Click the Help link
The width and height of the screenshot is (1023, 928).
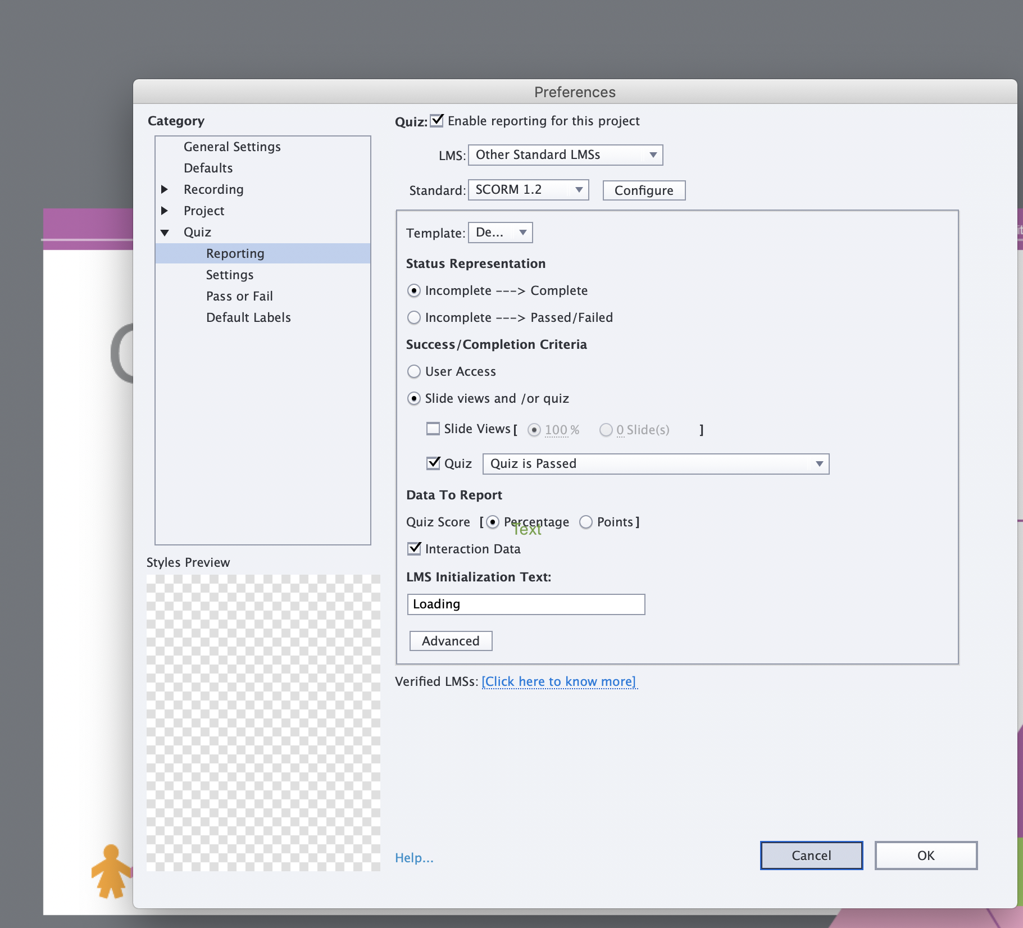414,858
